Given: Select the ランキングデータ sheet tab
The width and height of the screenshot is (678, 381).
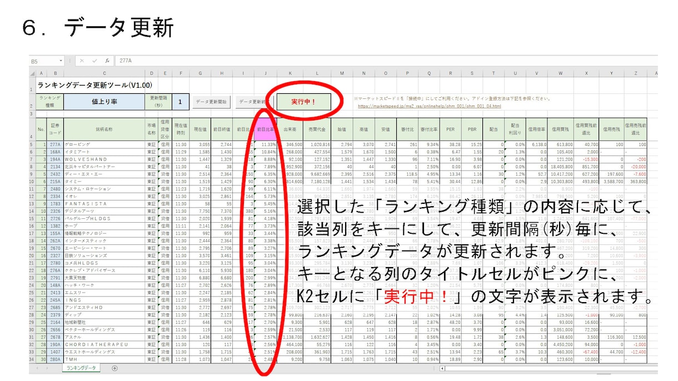Looking at the screenshot, I should pos(81,368).
